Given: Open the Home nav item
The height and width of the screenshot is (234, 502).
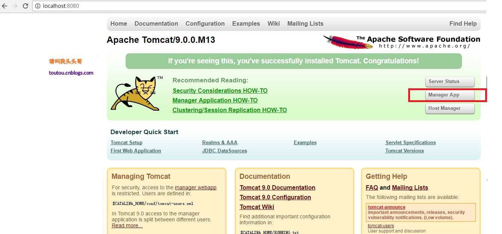Looking at the screenshot, I should click(118, 23).
